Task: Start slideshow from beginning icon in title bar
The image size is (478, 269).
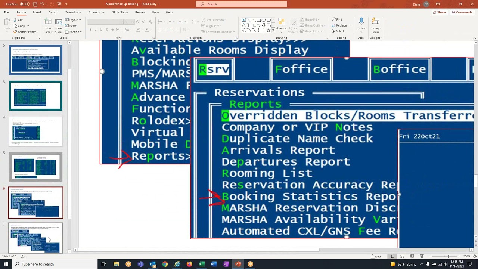Action: [59, 4]
